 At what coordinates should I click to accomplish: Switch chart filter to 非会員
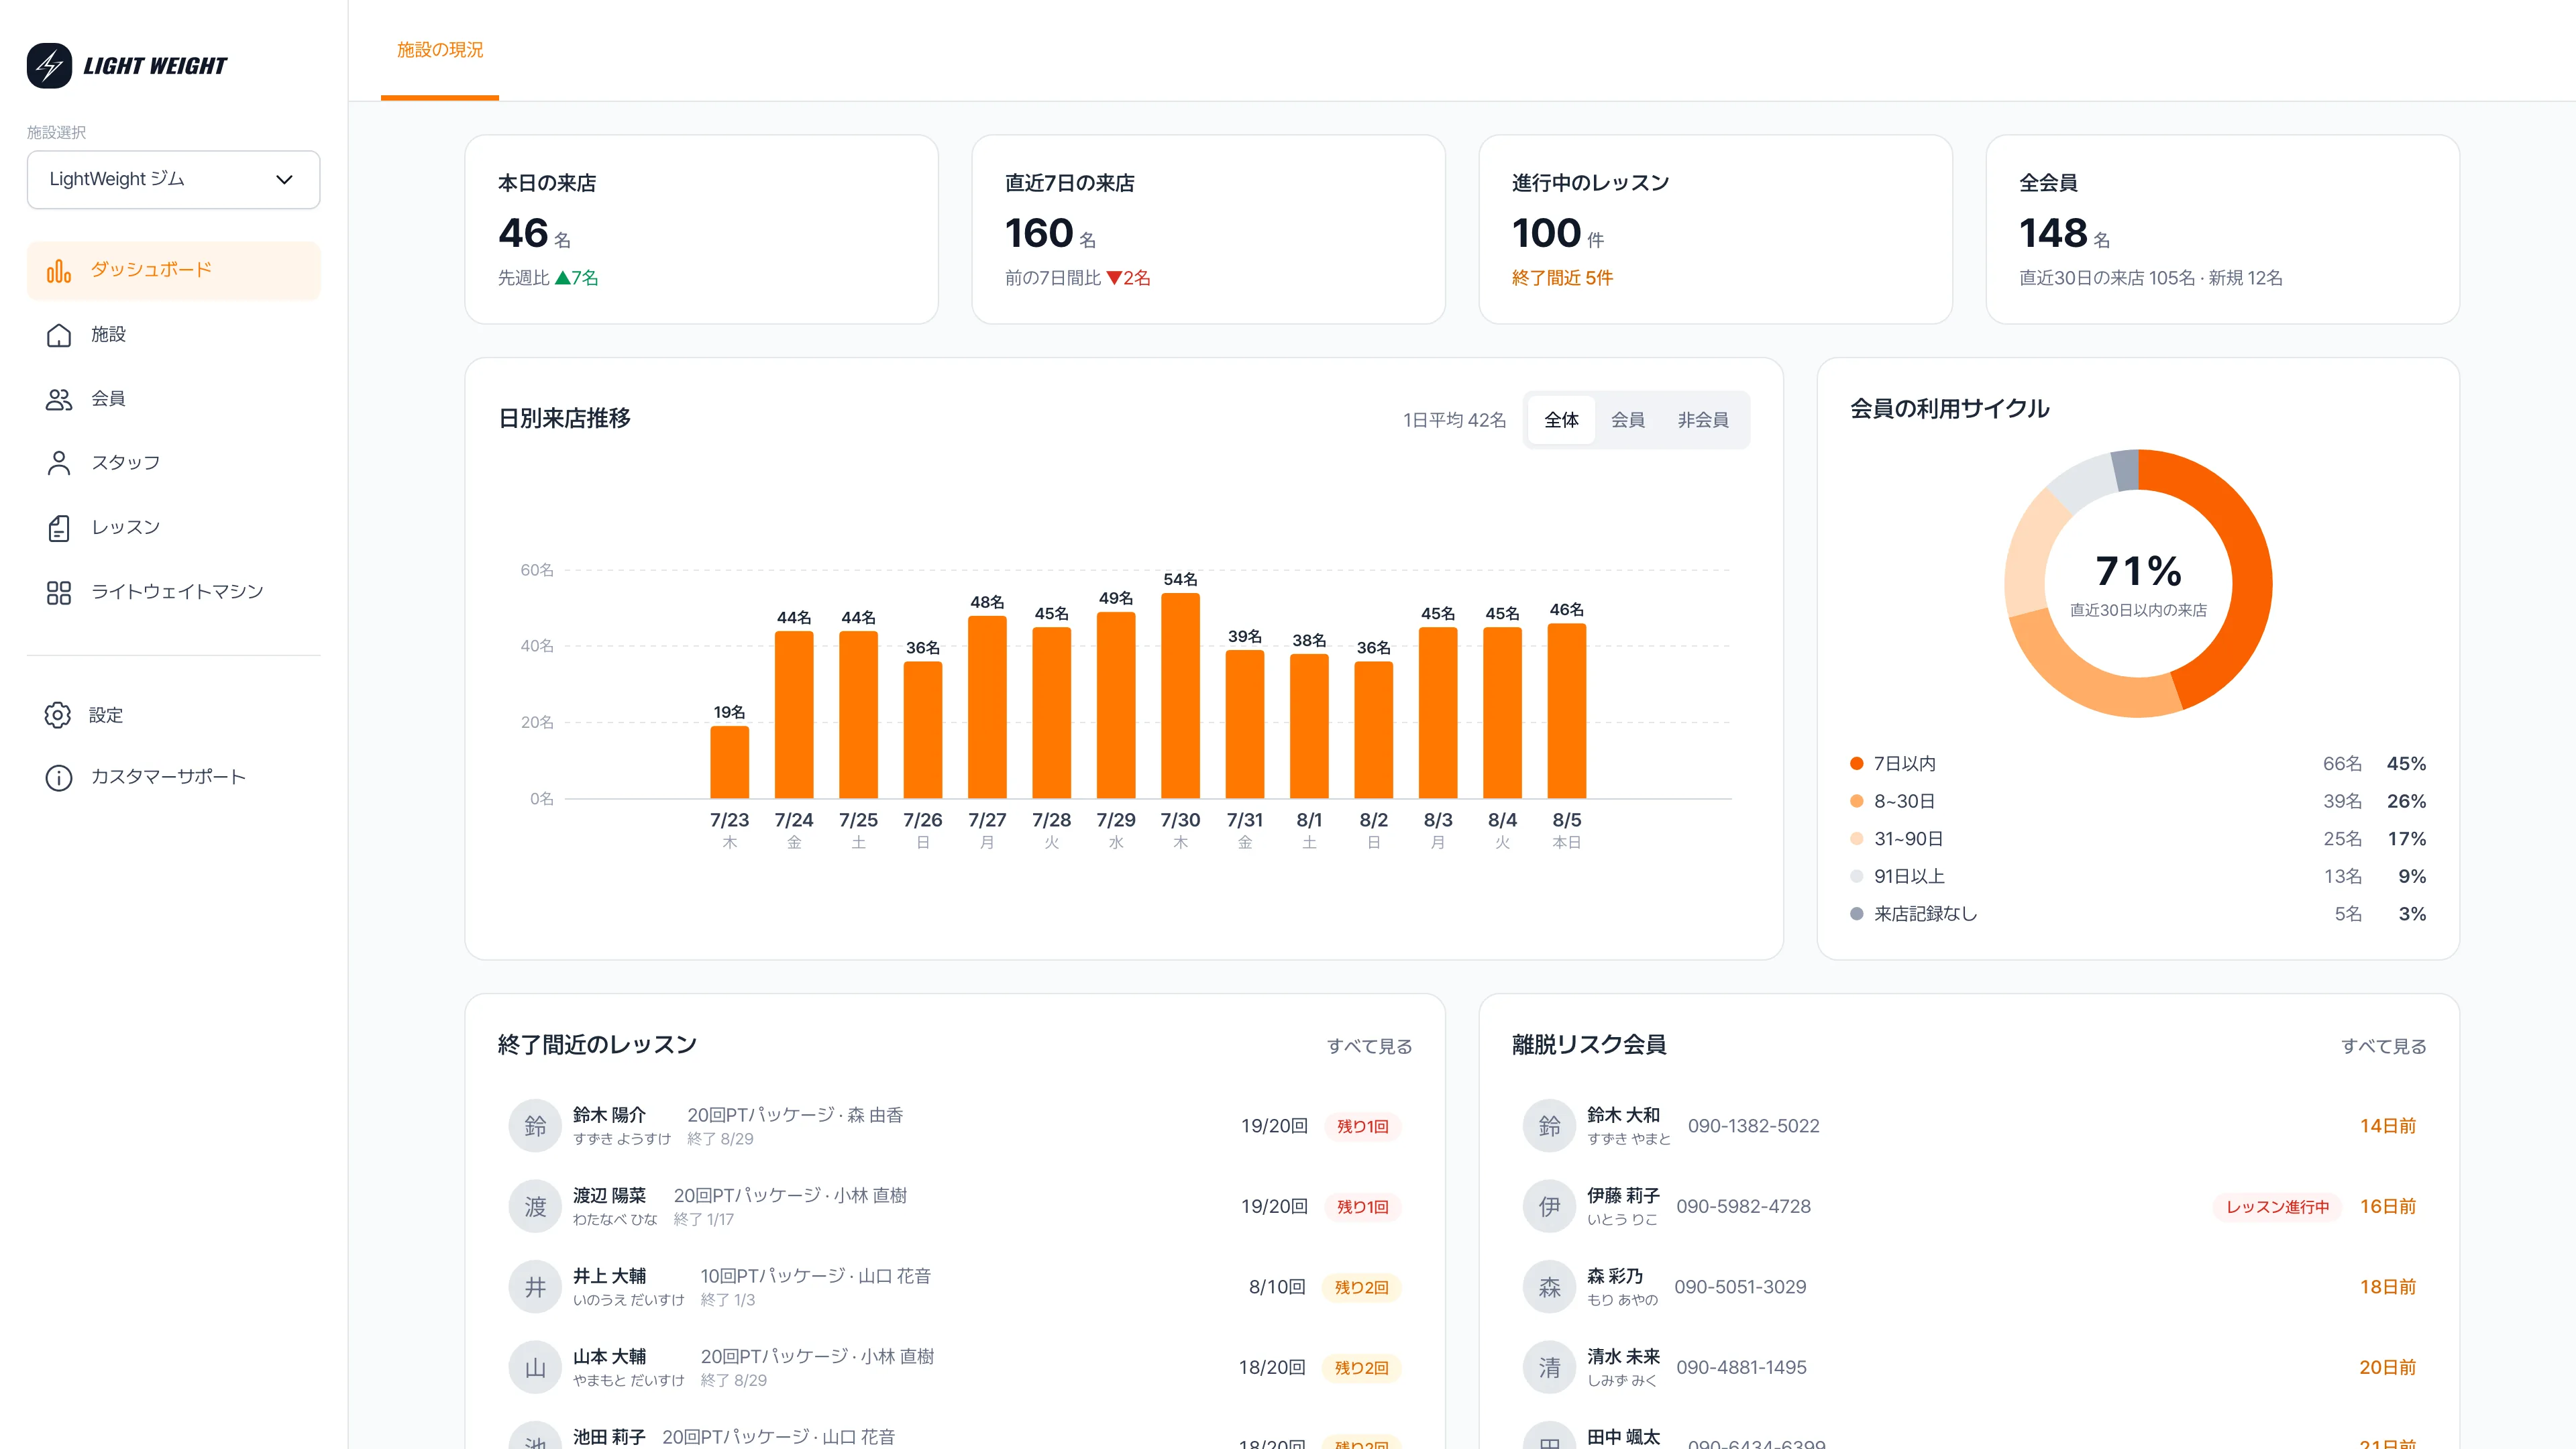tap(1703, 420)
